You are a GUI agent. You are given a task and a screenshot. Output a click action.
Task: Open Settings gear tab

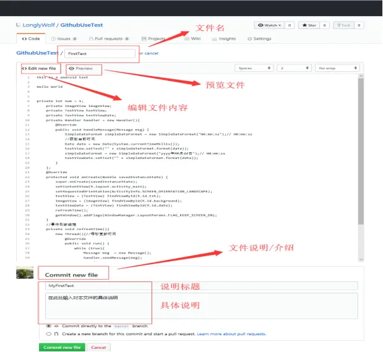tap(259, 38)
